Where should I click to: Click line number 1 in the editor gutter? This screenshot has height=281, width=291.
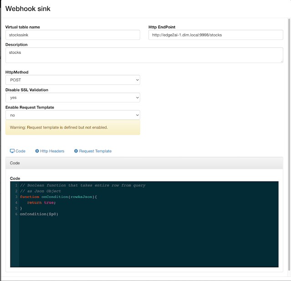tap(16, 185)
